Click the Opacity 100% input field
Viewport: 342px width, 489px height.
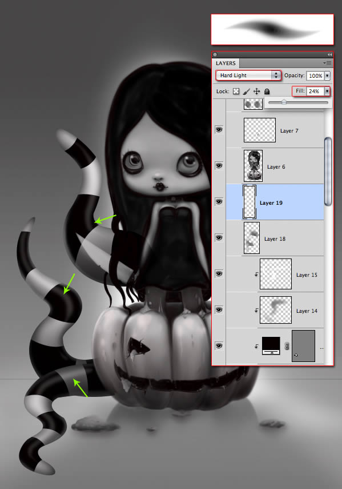[x=316, y=76]
